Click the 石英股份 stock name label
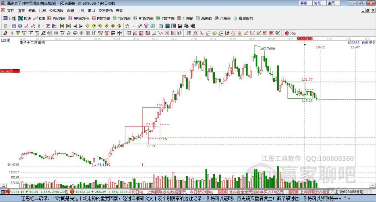This screenshot has height=202, width=376. click(368, 43)
